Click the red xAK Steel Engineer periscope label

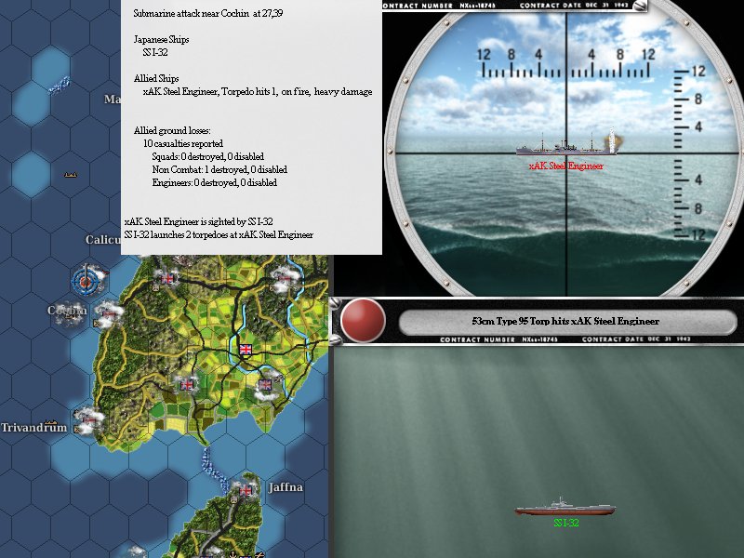(566, 166)
